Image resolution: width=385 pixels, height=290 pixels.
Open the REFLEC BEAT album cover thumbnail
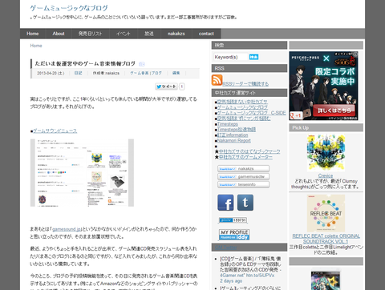tap(326, 213)
